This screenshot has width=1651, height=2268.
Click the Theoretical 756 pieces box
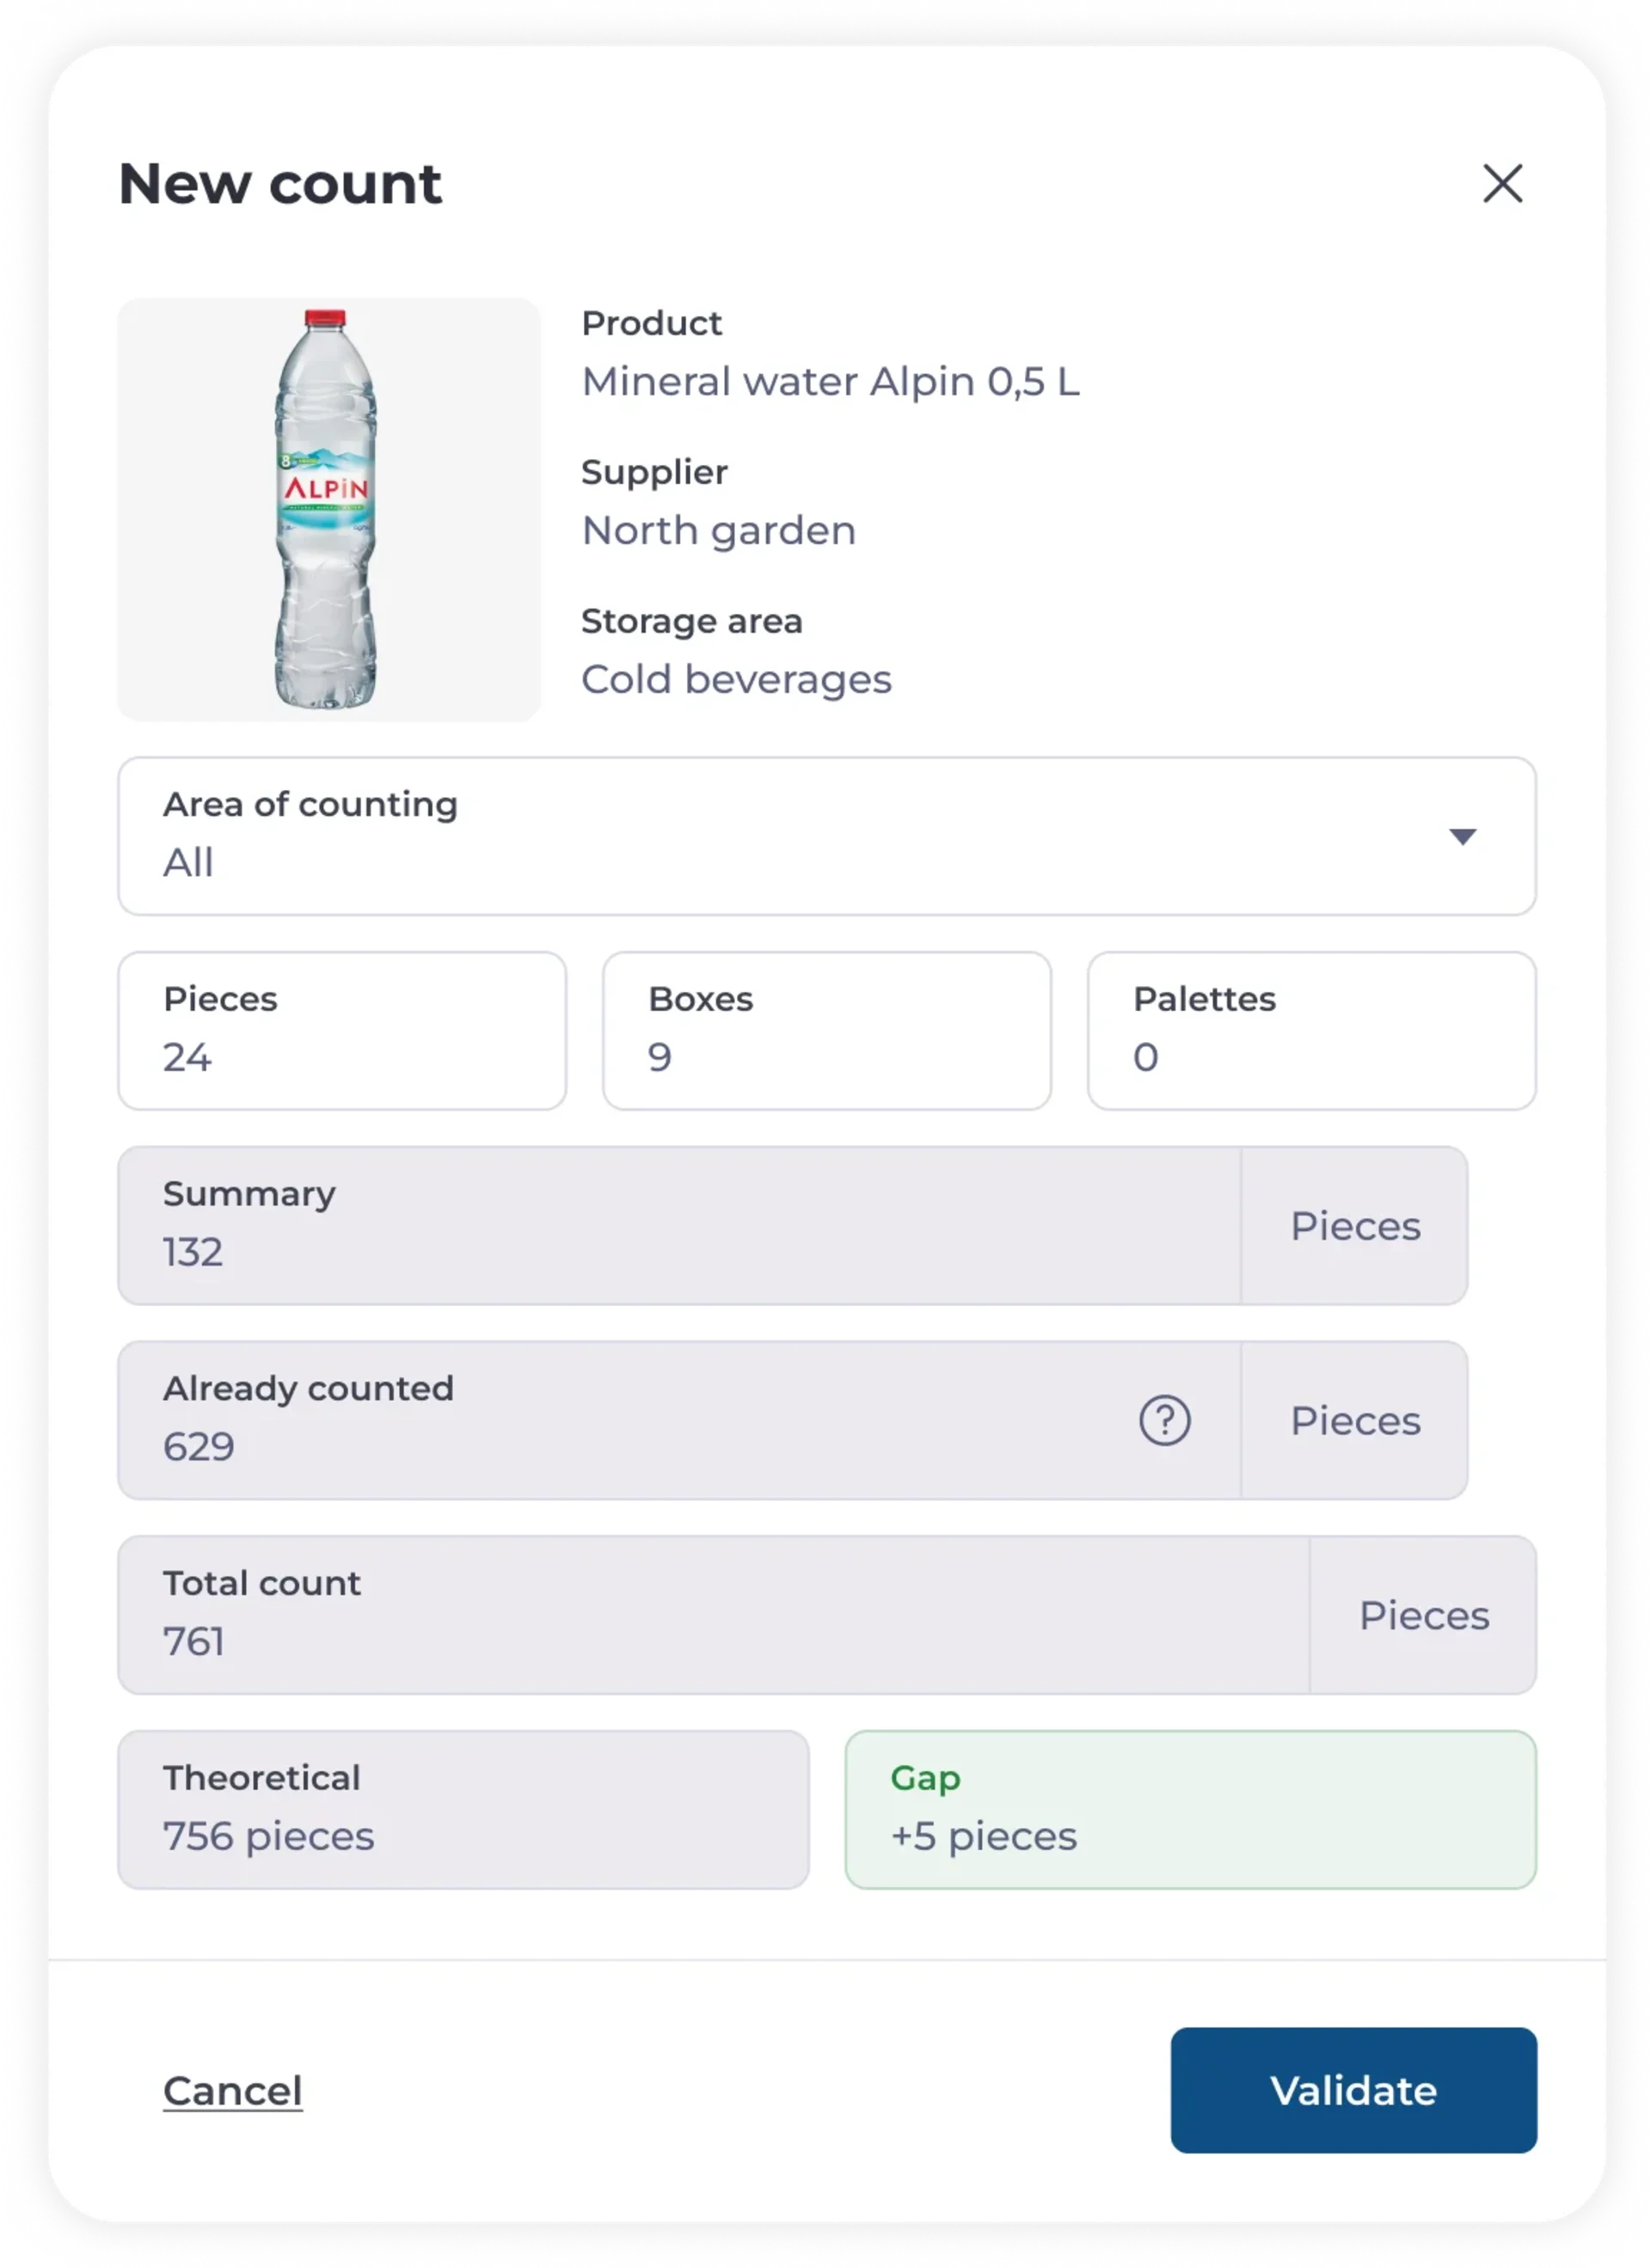[x=463, y=1810]
